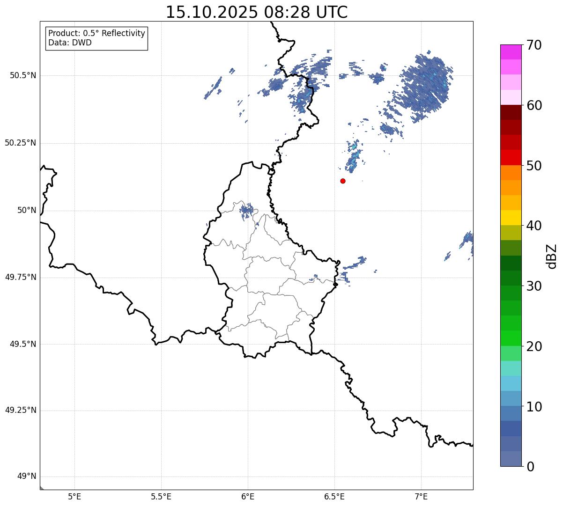Screen dimensions: 563x506
Task: Click the light blue colorbar segment above 10
Action: [511, 398]
